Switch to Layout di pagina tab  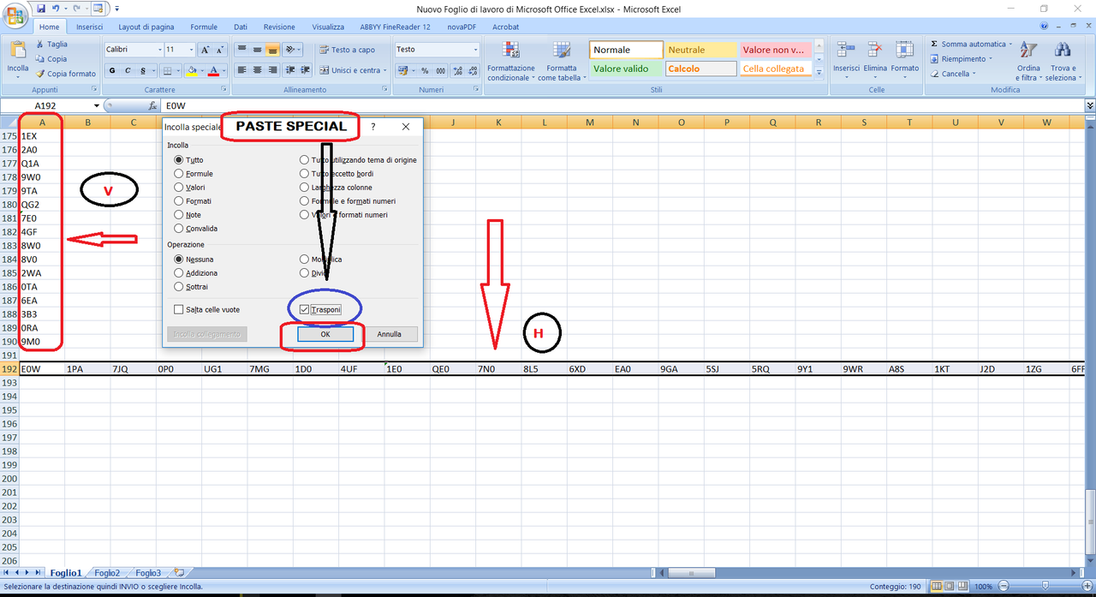coord(146,27)
